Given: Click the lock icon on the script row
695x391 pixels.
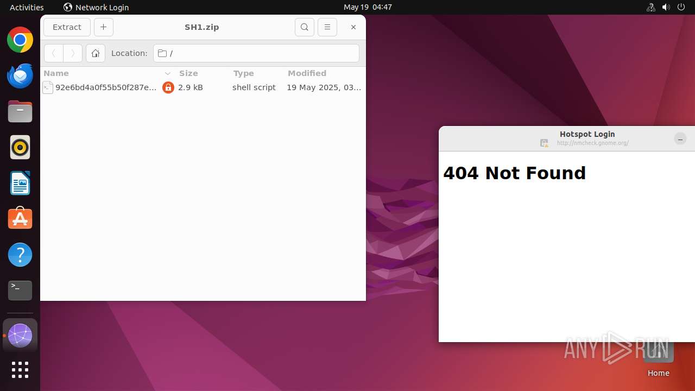Looking at the screenshot, I should 168,87.
